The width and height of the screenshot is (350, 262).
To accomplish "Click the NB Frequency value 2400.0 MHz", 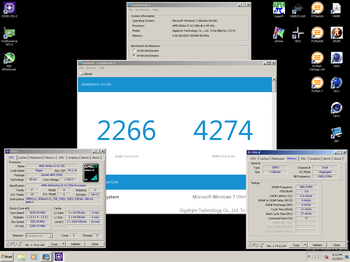I will click(325, 176).
